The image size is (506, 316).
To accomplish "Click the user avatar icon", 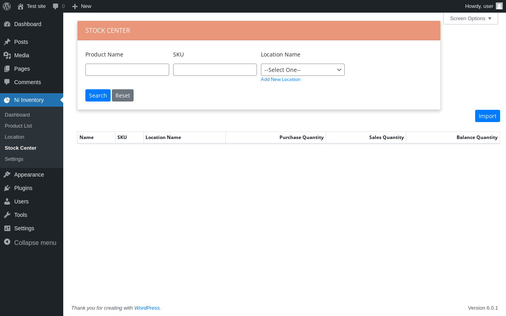I will point(499,6).
